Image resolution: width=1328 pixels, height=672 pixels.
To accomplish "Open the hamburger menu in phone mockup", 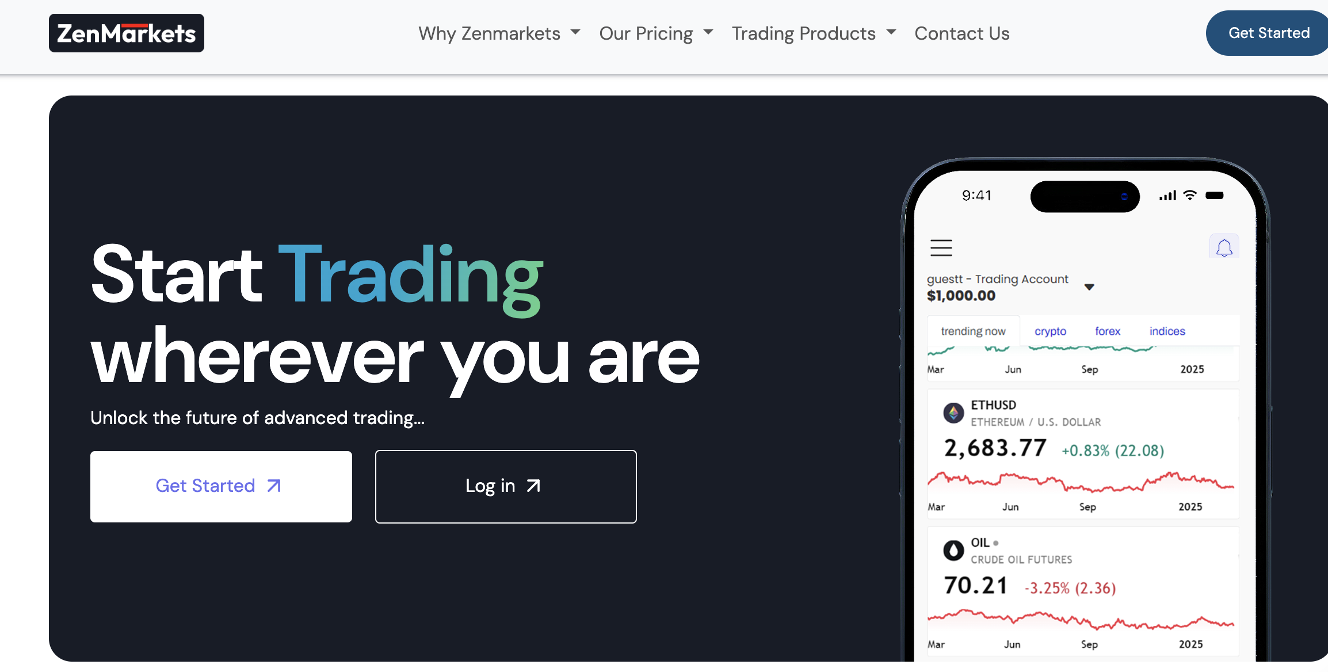I will coord(941,247).
